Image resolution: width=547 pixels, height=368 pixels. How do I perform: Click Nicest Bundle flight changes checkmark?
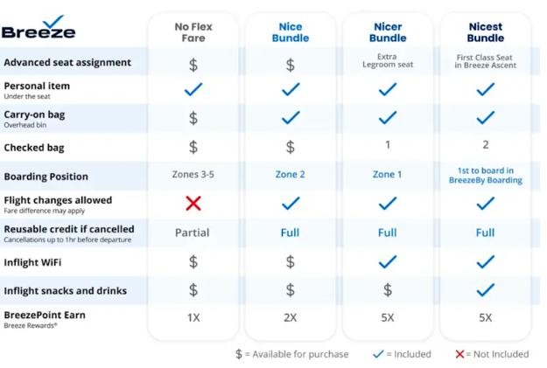485,203
